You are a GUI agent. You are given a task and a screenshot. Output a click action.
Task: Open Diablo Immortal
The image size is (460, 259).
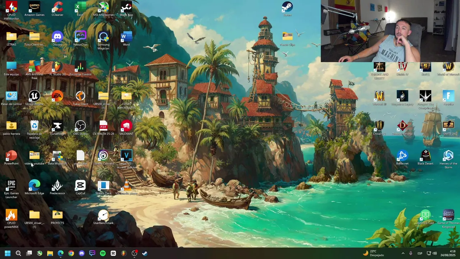pyautogui.click(x=402, y=128)
